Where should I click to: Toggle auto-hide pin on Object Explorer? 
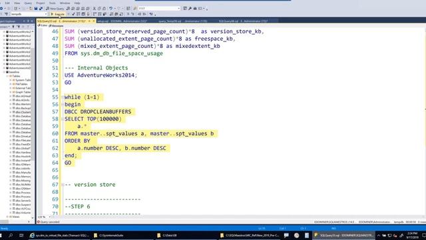click(28, 21)
